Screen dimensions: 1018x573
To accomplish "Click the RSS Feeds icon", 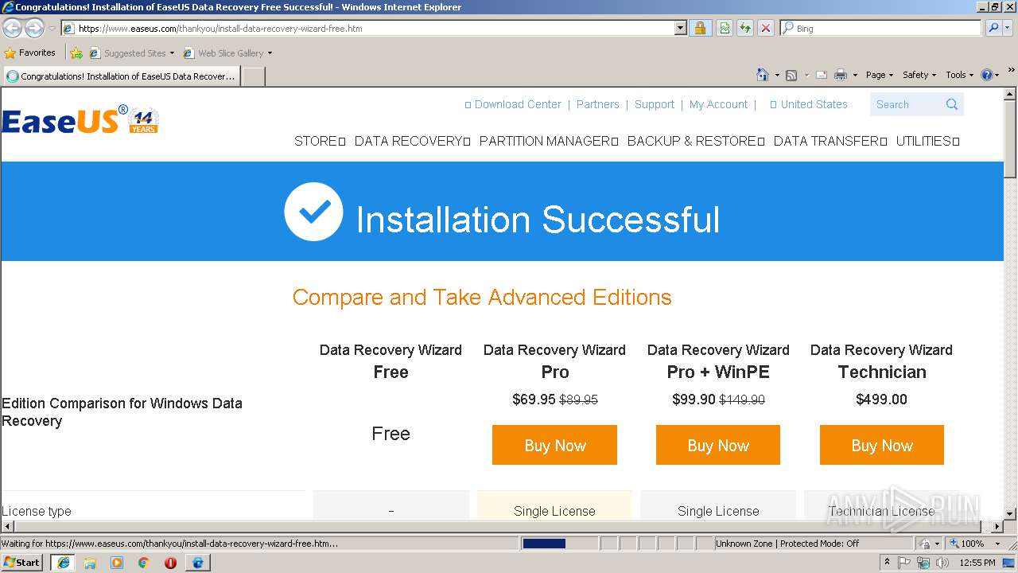I will pyautogui.click(x=791, y=75).
